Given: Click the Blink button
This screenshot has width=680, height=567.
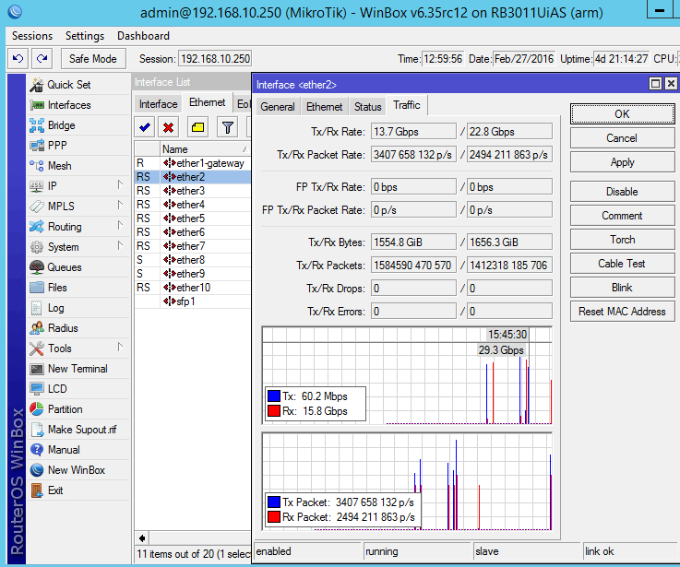Looking at the screenshot, I should point(622,288).
